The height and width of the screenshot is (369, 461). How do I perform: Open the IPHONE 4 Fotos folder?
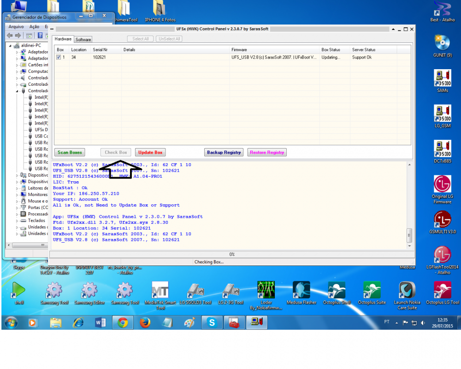click(160, 10)
